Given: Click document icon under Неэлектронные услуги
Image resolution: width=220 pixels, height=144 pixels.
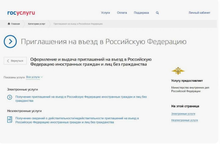Looking at the screenshot, I should [x=10, y=120].
